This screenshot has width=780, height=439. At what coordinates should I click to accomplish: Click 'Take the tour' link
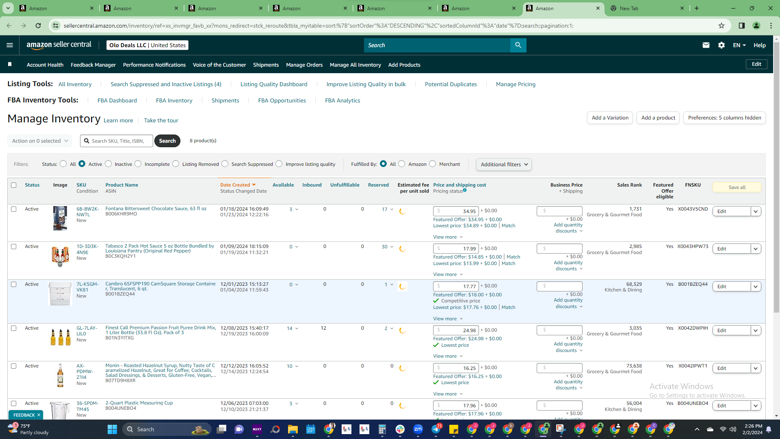click(x=161, y=120)
